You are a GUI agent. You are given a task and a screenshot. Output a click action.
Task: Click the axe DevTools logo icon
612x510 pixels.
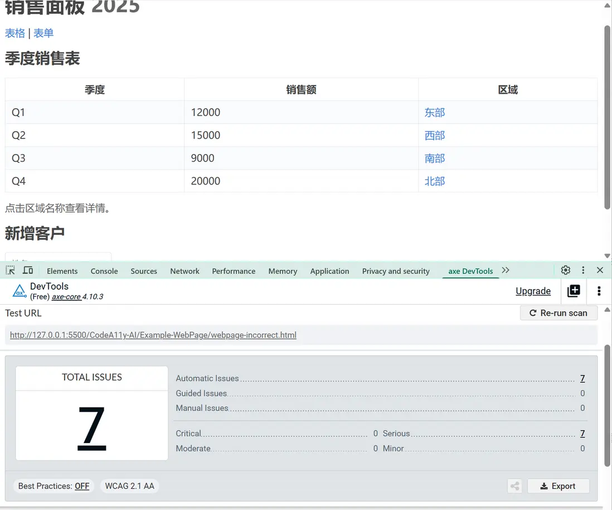click(19, 291)
